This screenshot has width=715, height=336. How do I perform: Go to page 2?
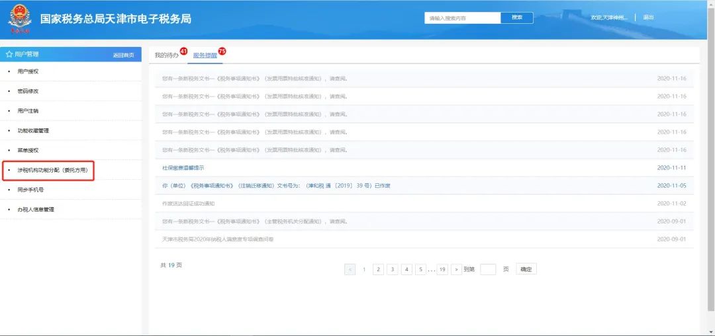pos(378,269)
